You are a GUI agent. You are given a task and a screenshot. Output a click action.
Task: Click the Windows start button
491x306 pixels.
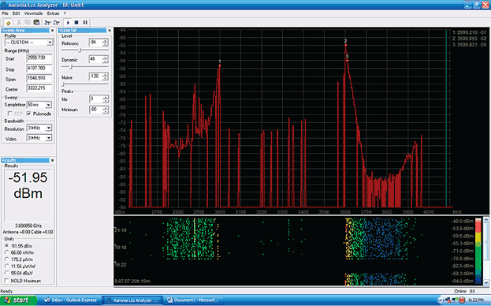point(18,300)
